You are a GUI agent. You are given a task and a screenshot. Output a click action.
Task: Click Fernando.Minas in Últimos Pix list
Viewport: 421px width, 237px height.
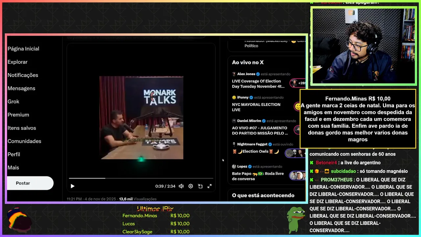tap(140, 216)
